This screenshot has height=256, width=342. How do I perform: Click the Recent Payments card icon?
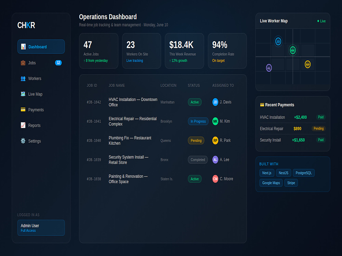coord(262,105)
